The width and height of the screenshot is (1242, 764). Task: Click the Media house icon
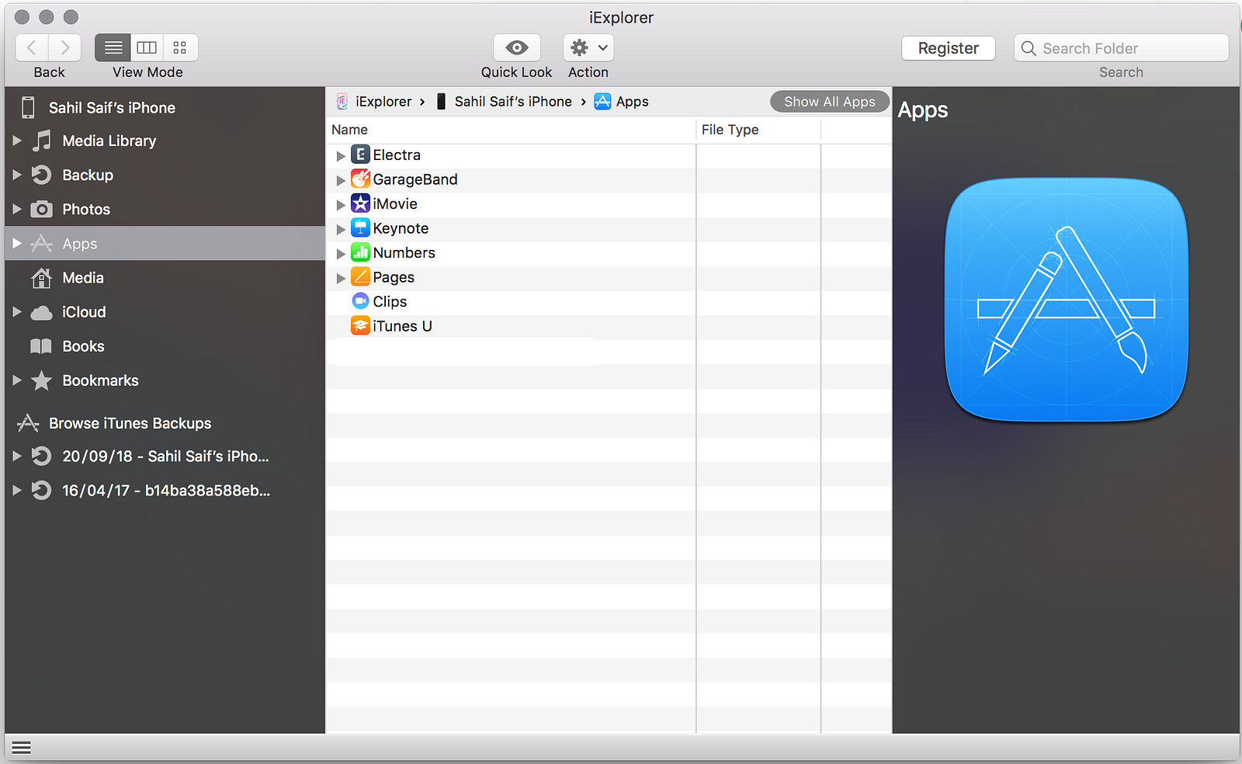pos(42,277)
